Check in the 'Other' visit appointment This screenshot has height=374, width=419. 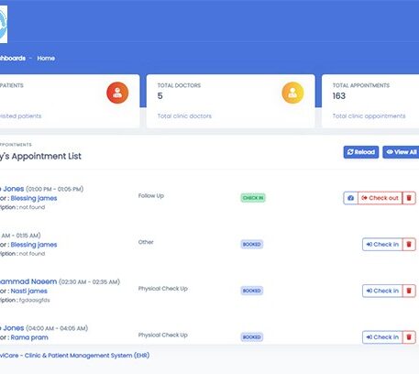(382, 245)
